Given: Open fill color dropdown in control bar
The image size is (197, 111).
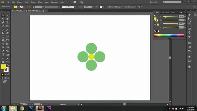Looking at the screenshot, I should pos(18,7).
